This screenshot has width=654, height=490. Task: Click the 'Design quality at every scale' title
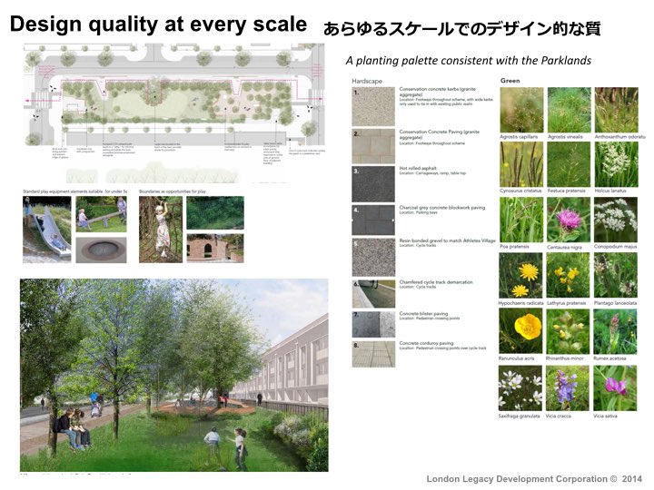pos(157,25)
